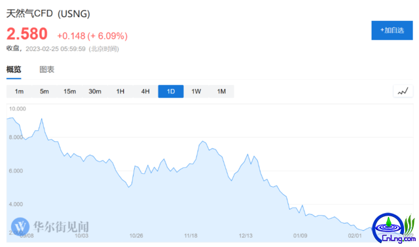
Task: Select the active 1D timeframe
Action: pos(171,91)
